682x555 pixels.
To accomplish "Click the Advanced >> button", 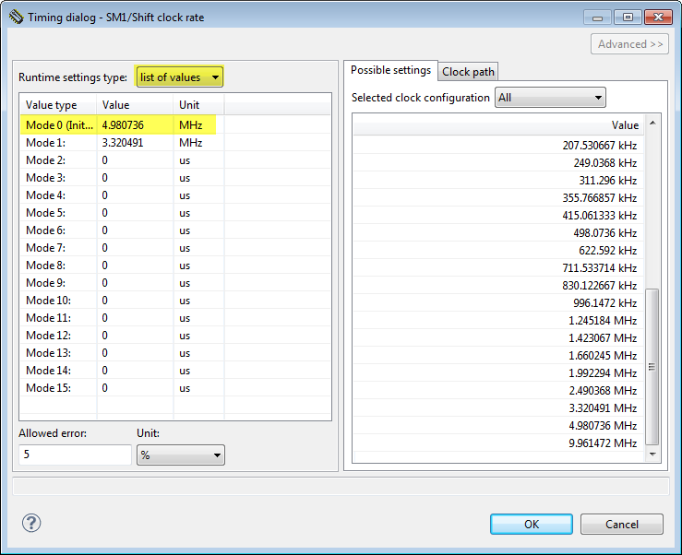I will click(629, 44).
